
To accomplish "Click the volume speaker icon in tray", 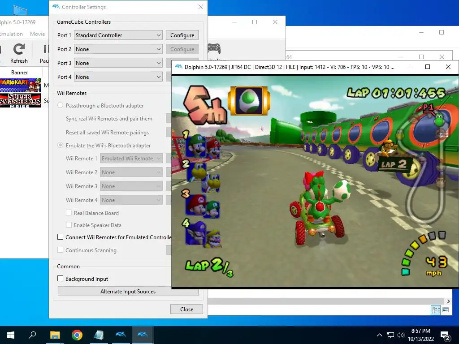I will (401, 335).
